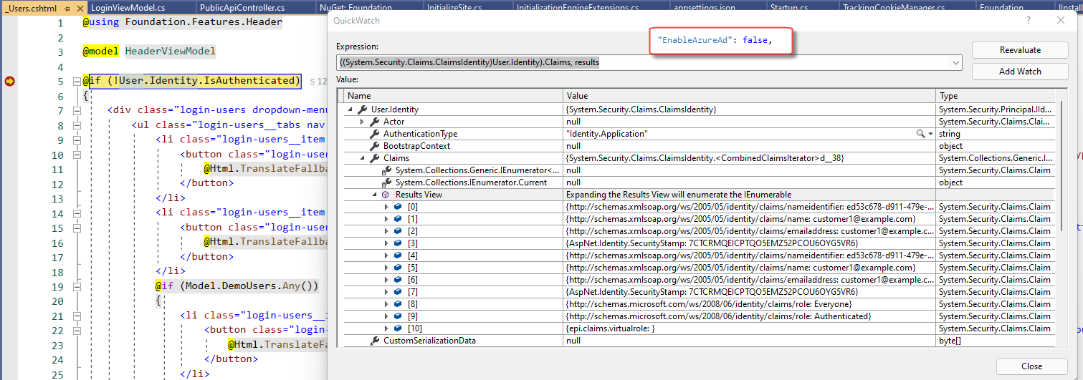Click the wrench icon next to BootstrapContext
The width and height of the screenshot is (1083, 380).
pos(374,146)
